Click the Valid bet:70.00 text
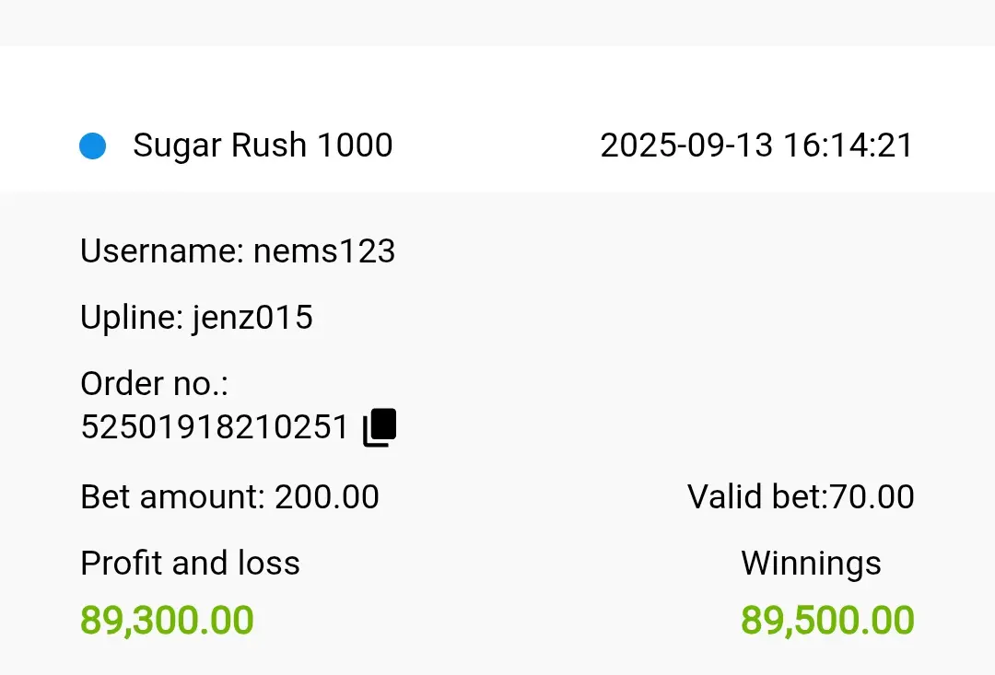 pyautogui.click(x=801, y=496)
